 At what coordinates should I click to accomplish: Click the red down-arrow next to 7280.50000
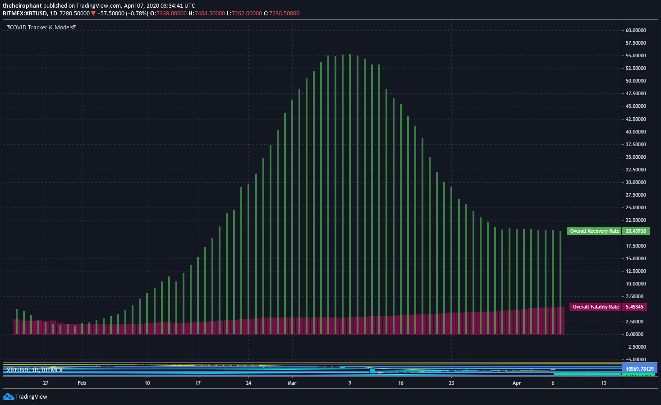point(93,14)
